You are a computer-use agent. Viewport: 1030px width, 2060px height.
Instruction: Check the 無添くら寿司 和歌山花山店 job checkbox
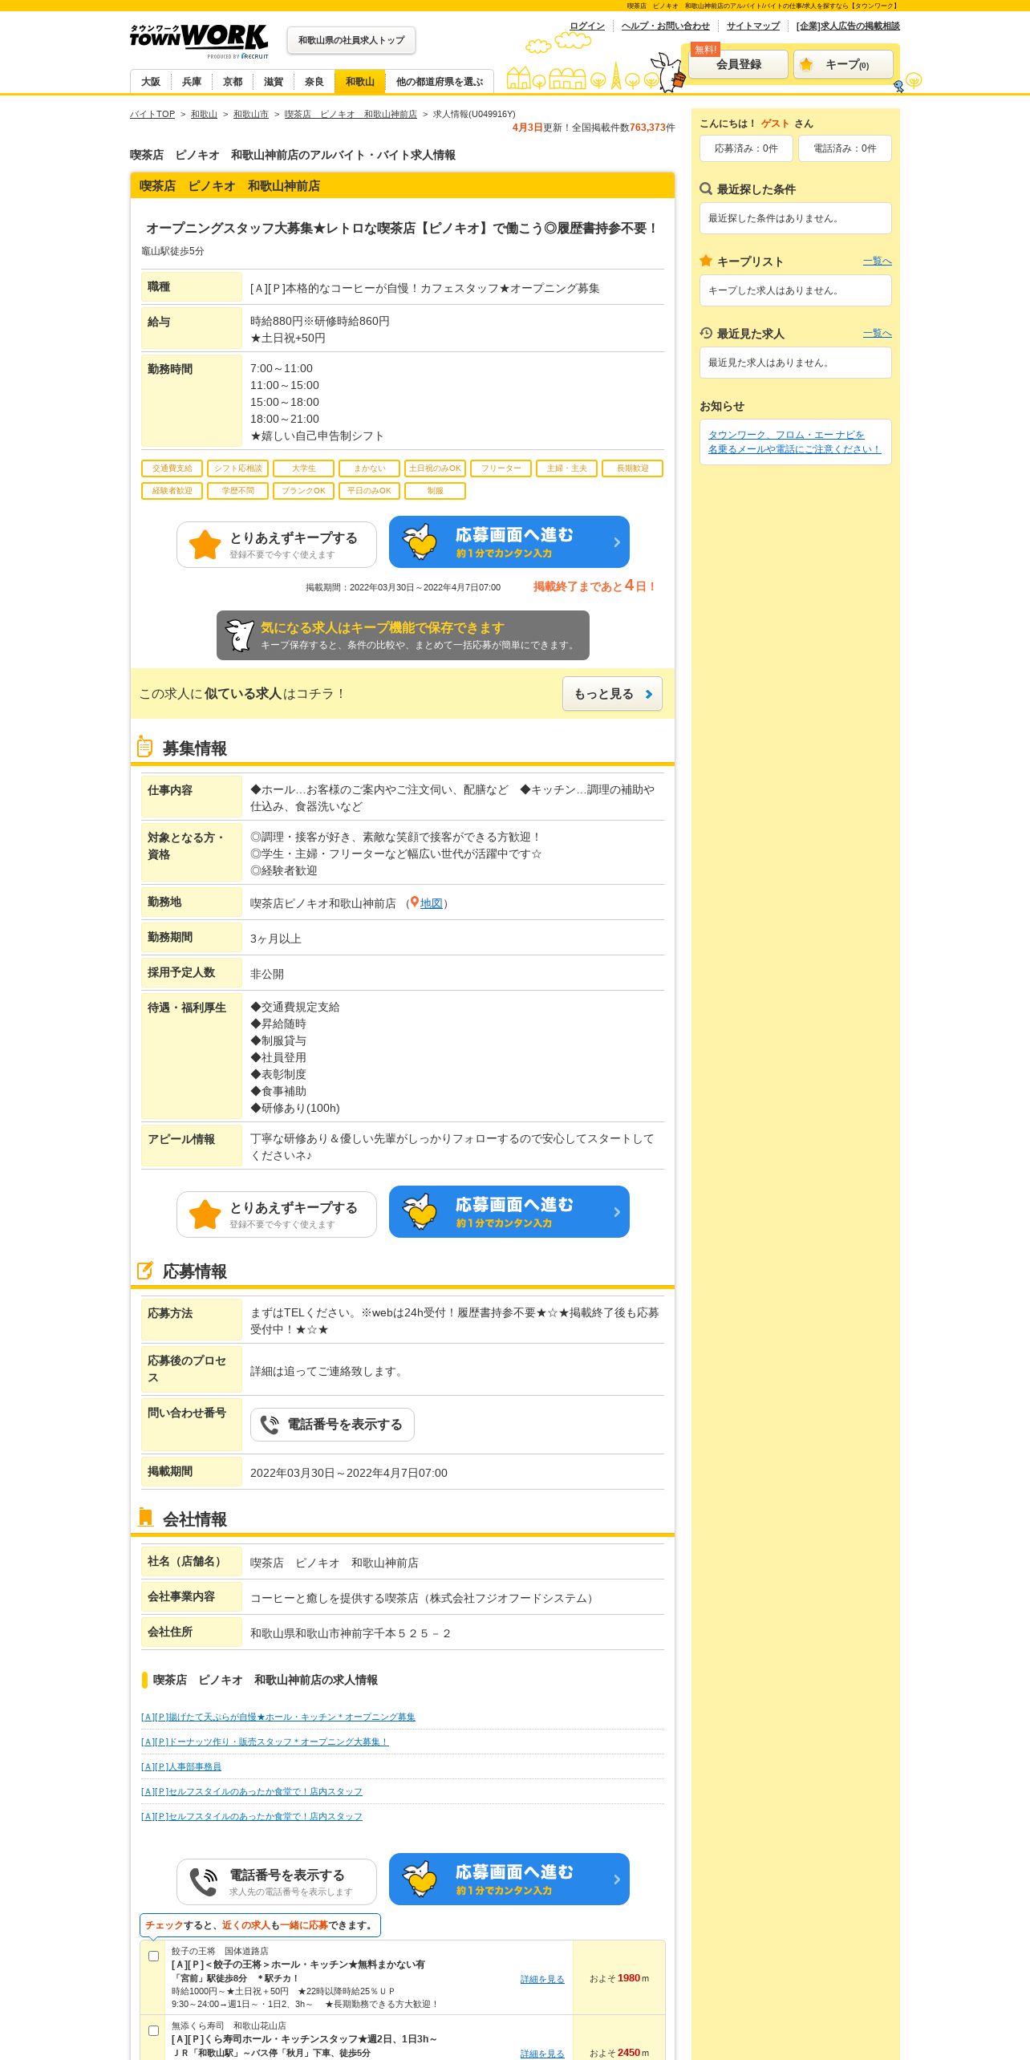(x=153, y=2030)
